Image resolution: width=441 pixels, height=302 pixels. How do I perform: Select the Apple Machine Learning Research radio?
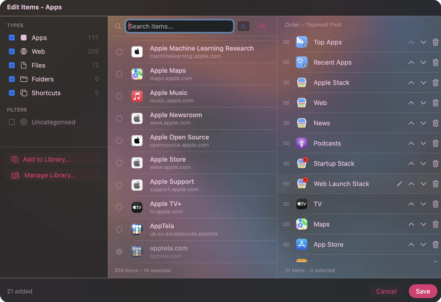[x=119, y=52]
